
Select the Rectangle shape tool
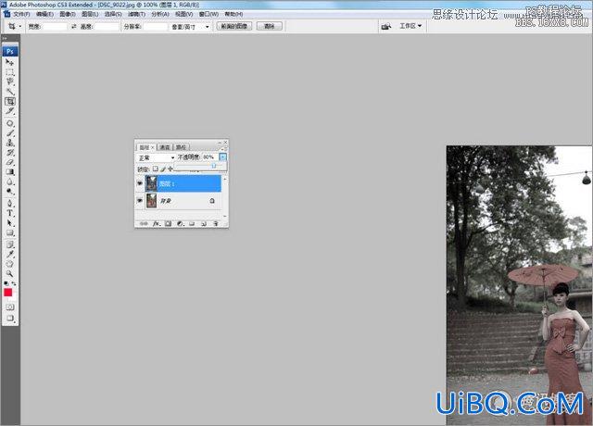click(x=9, y=232)
